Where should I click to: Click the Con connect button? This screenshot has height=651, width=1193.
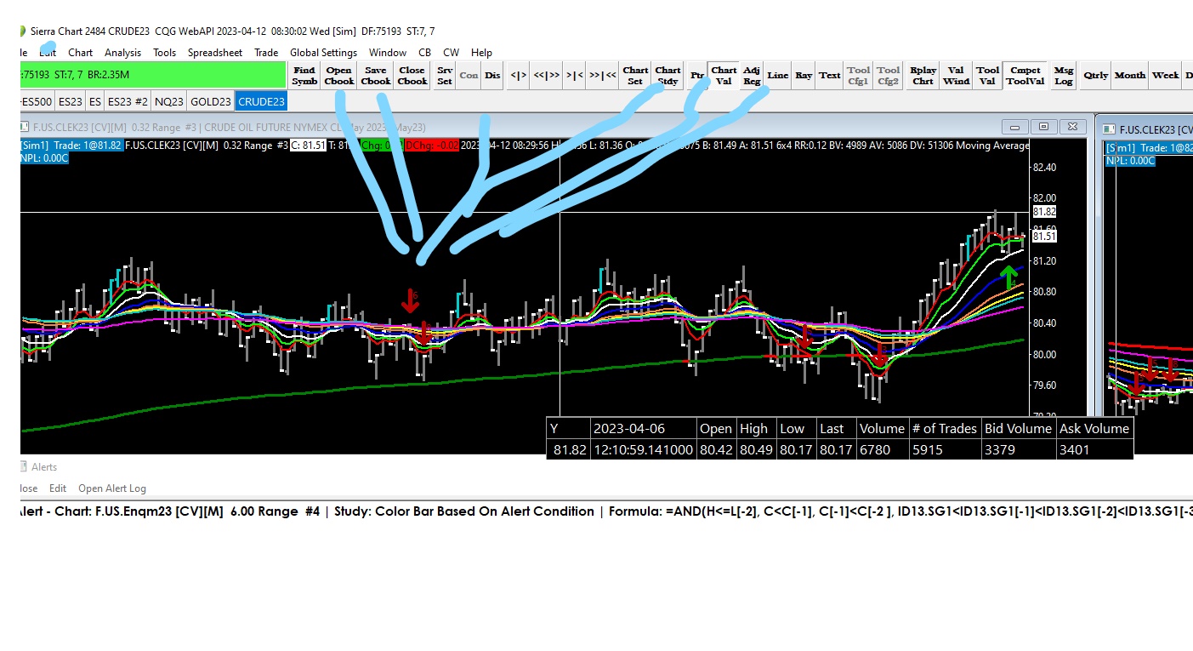[469, 75]
